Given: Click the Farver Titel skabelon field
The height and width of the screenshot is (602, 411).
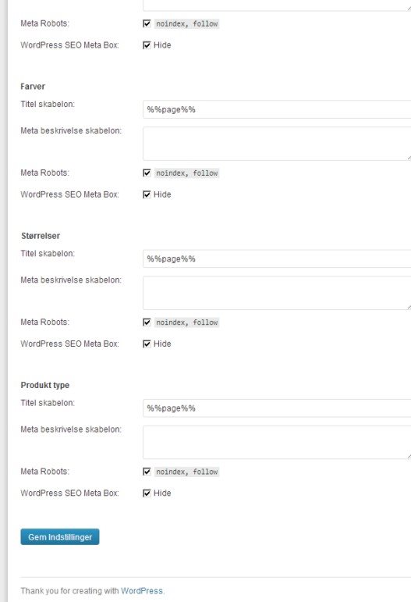Looking at the screenshot, I should (277, 109).
